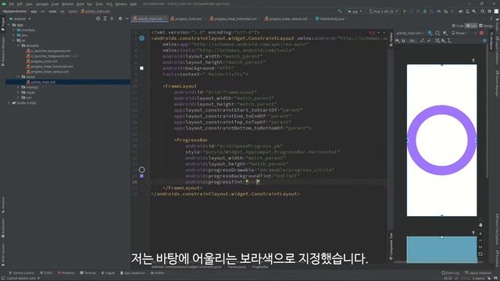500x281 pixels.
Task: Click Expand All icon in Project panel
Action: pos(105,19)
